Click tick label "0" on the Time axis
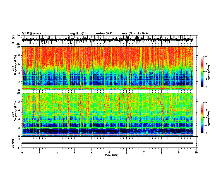The image size is (221, 171). (22, 153)
